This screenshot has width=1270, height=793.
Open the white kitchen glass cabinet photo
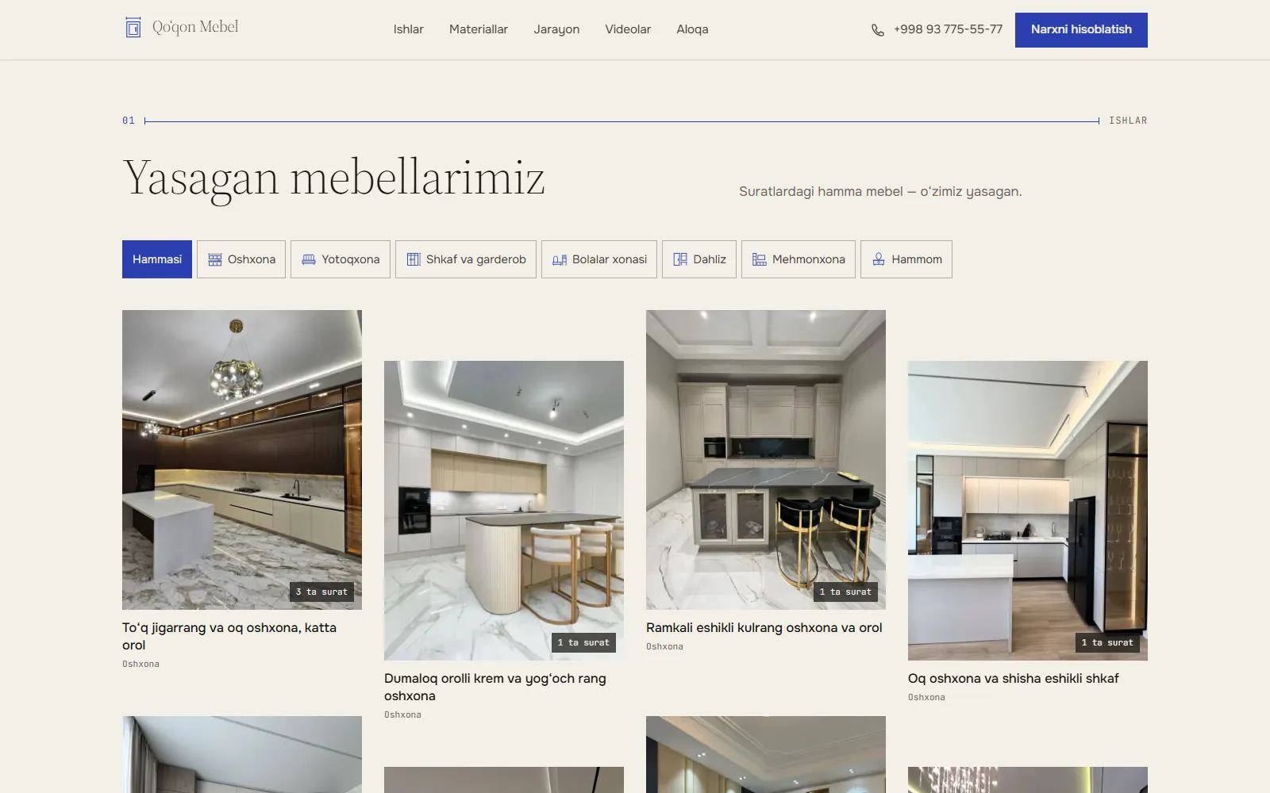point(1028,511)
